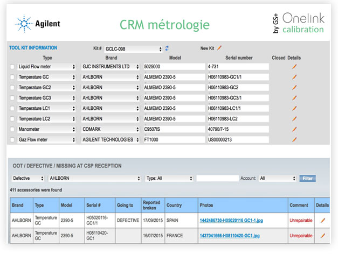Click the serial field H06110983-LC2

(238, 119)
